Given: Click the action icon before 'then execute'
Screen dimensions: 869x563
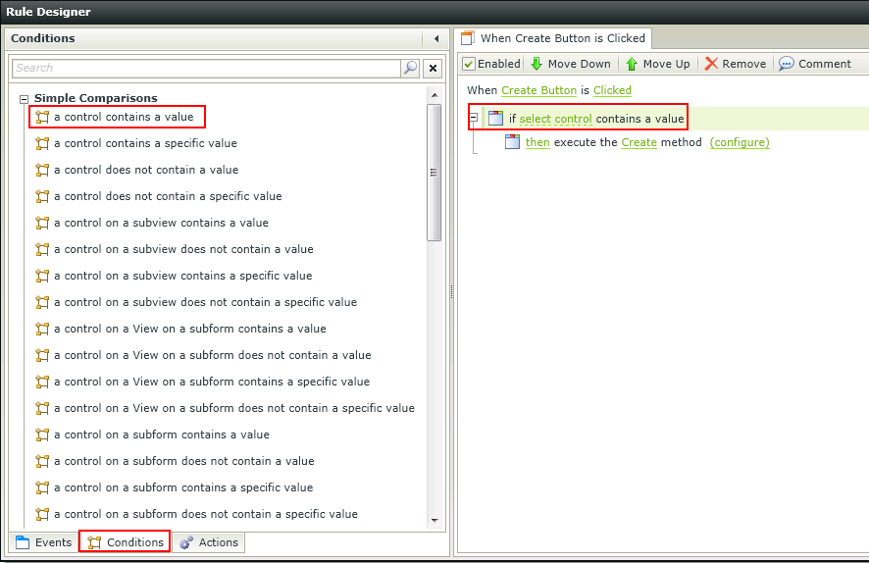Looking at the screenshot, I should (513, 142).
